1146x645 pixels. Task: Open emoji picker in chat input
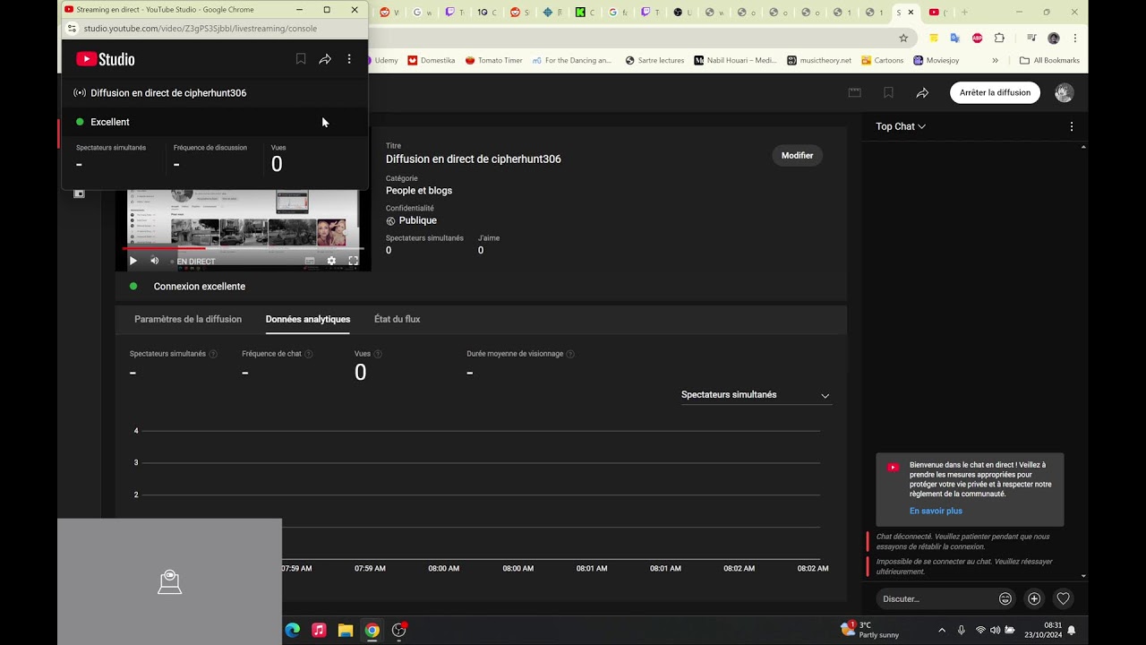pos(1005,598)
